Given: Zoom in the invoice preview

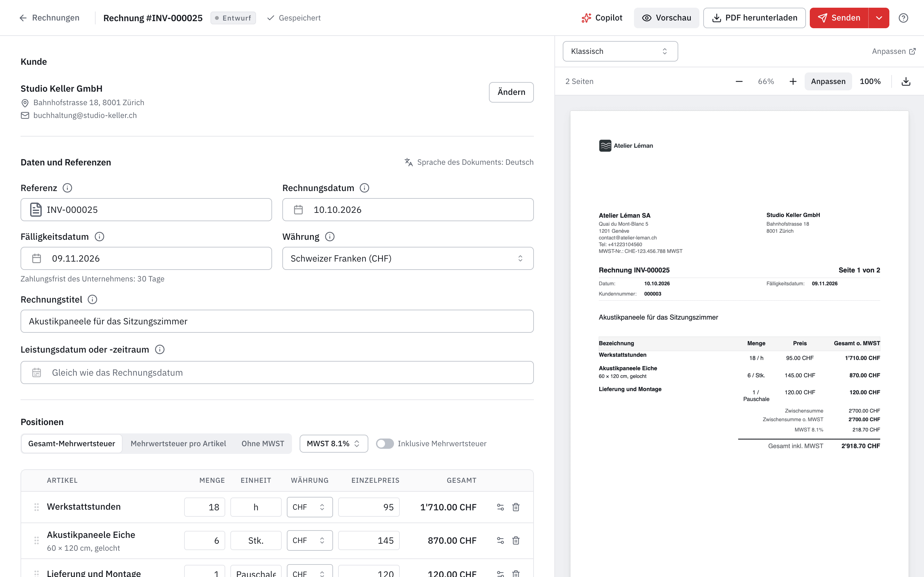Looking at the screenshot, I should tap(793, 81).
